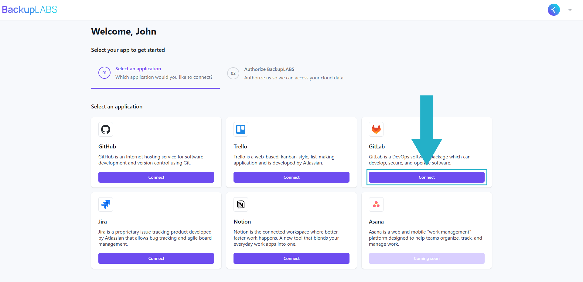Click the Trello description text
This screenshot has width=583, height=282.
284,160
